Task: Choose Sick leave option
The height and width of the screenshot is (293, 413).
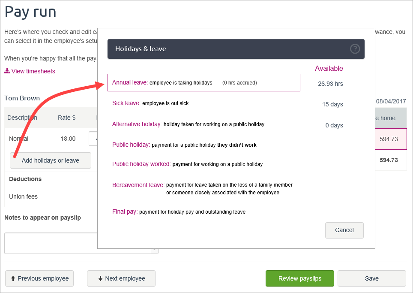Action: click(x=126, y=103)
